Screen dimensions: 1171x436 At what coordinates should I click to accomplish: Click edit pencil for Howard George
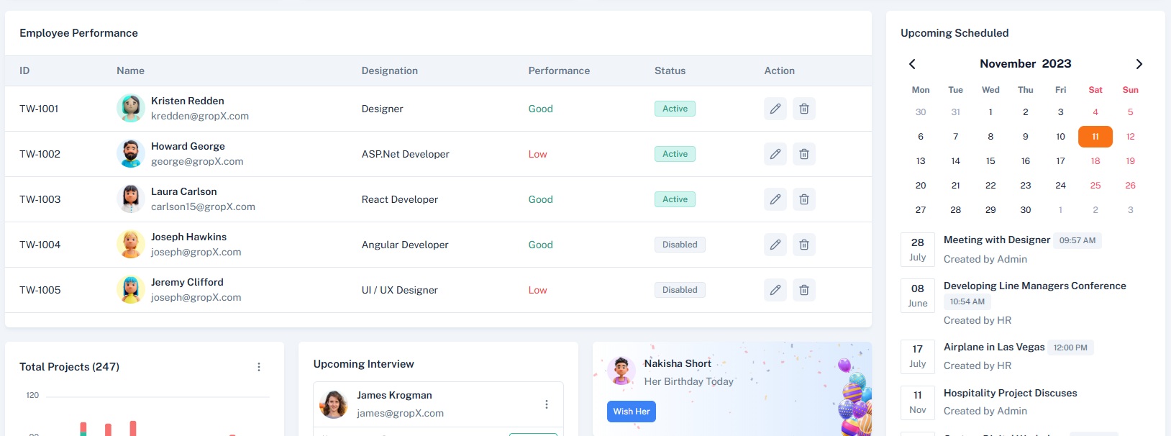(x=775, y=154)
